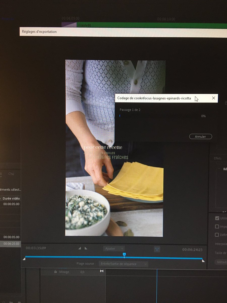227x303 pixels.
Task: Open the Ajuster zoom dropdown
Action: pyautogui.click(x=114, y=248)
